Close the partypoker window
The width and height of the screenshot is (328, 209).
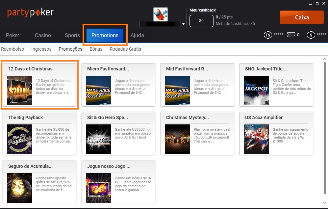point(324,3)
